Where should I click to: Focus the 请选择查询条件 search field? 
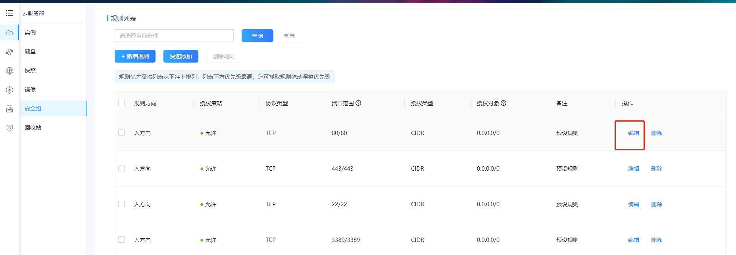tap(174, 36)
